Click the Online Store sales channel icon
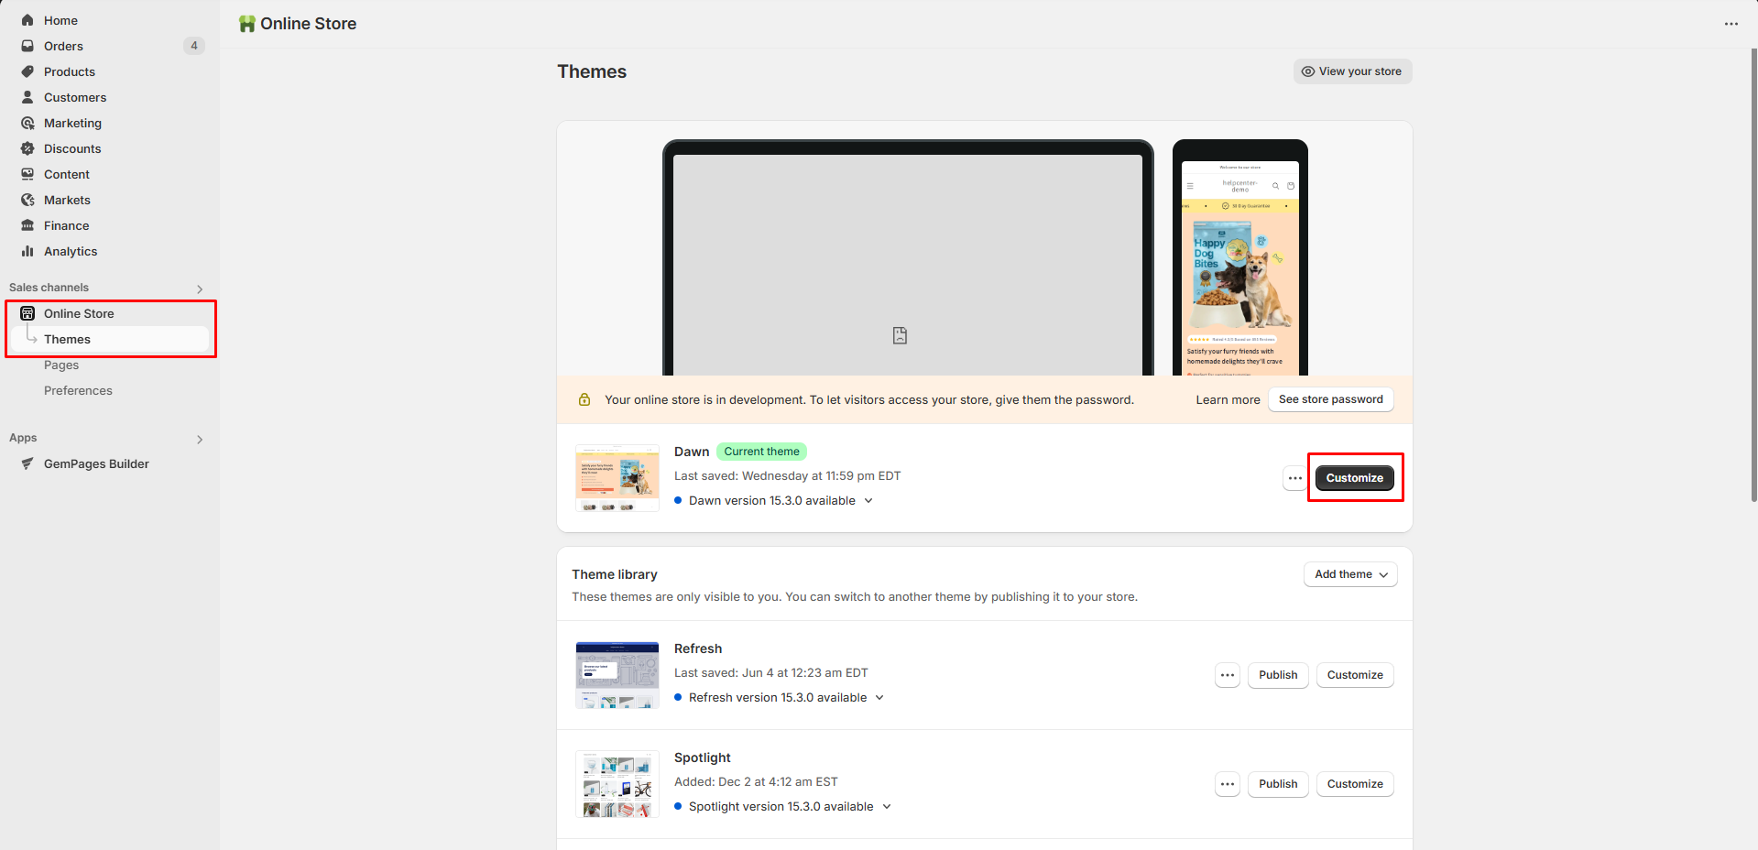Viewport: 1758px width, 850px height. [x=27, y=313]
